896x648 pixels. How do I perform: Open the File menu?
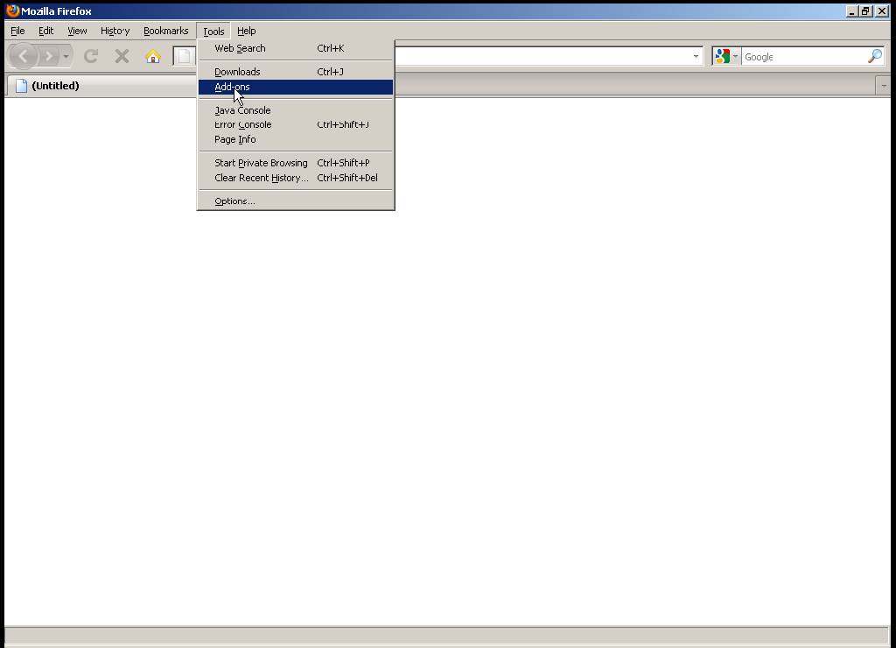17,31
